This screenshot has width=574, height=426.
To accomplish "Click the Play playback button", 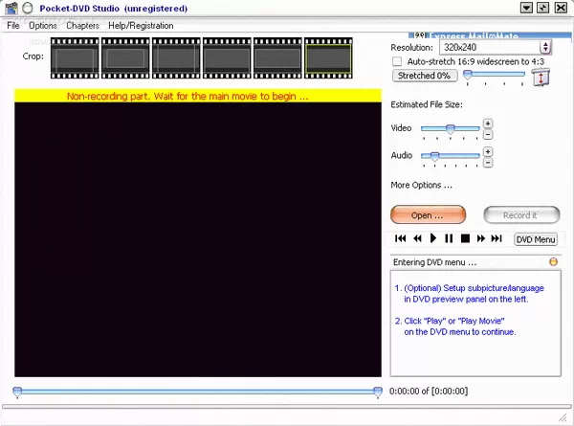I will [433, 238].
